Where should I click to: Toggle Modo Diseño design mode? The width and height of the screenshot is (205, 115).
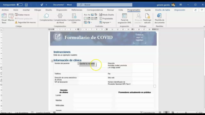click(x=107, y=15)
